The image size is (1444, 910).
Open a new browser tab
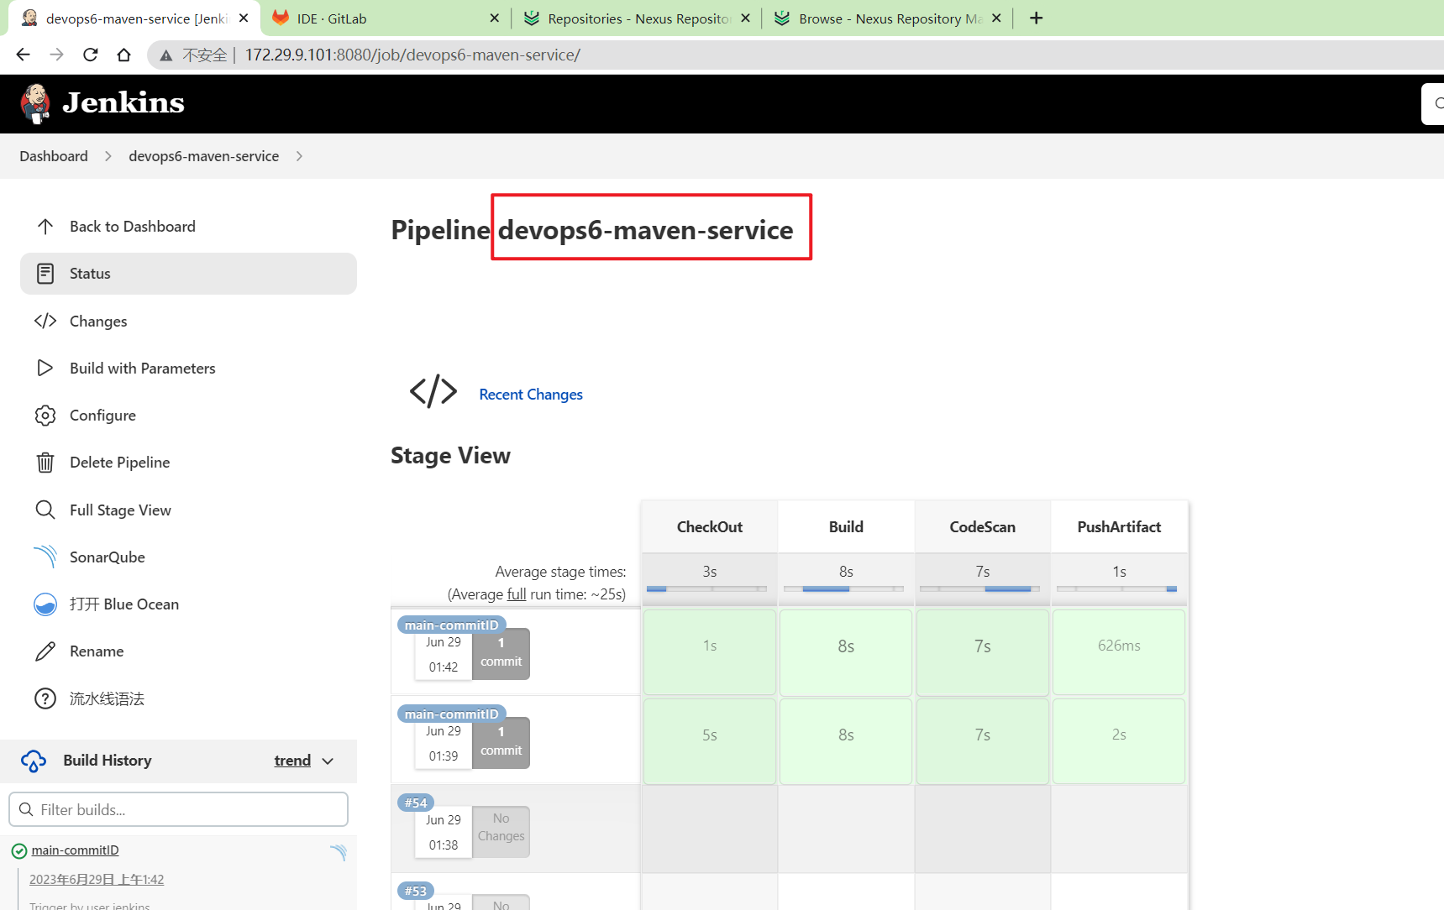pyautogui.click(x=1037, y=18)
